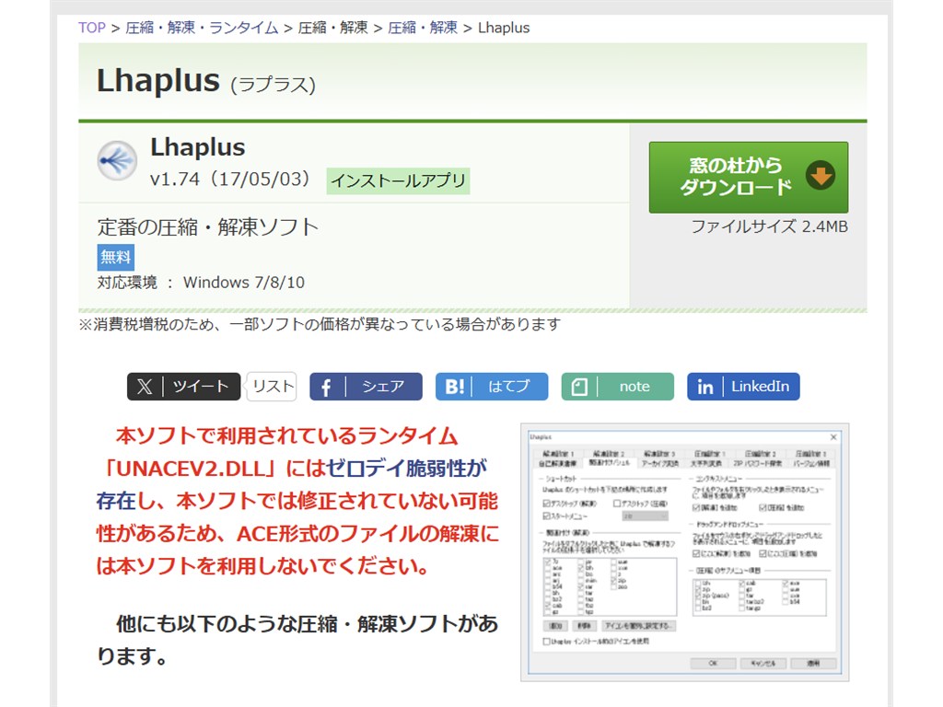
Task: Click the Facebook share icon
Action: 326,386
